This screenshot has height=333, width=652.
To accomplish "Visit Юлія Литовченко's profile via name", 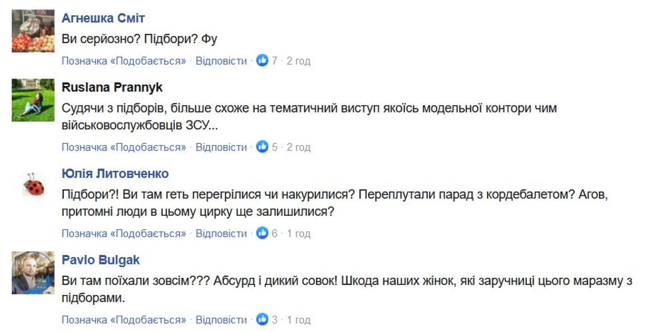I will pyautogui.click(x=115, y=174).
